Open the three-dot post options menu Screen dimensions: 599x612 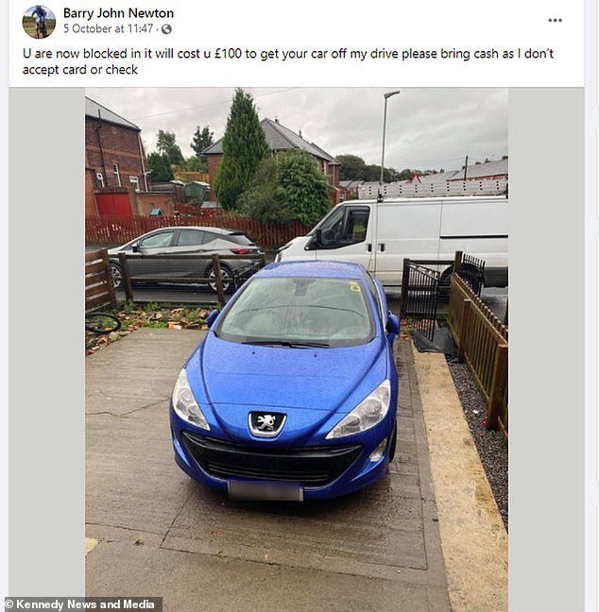click(x=555, y=20)
